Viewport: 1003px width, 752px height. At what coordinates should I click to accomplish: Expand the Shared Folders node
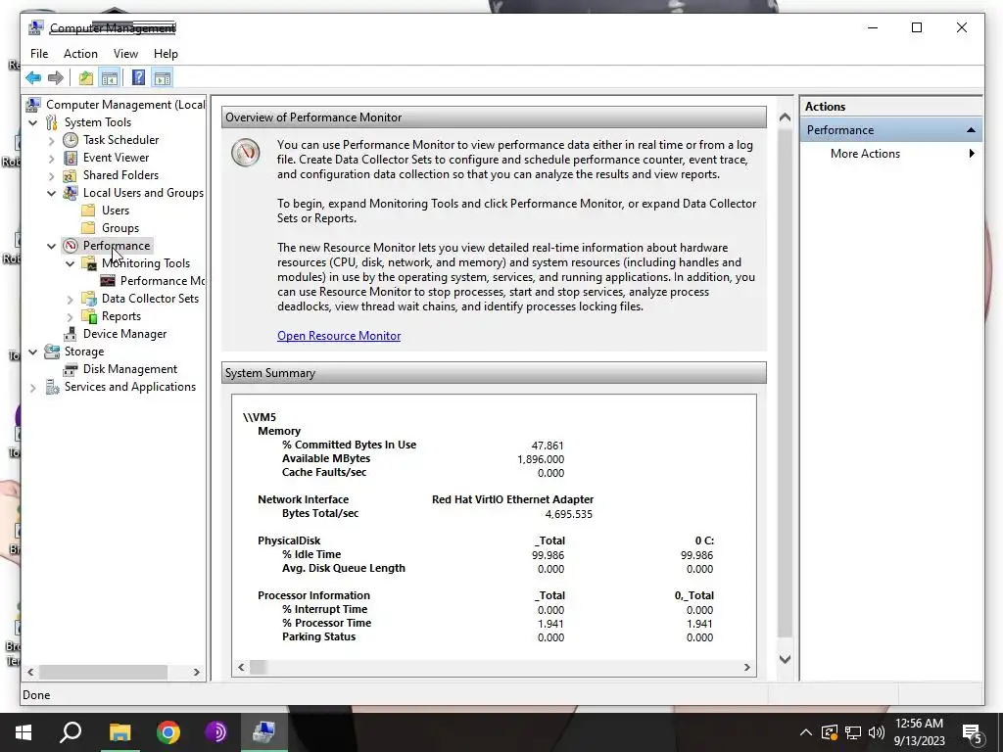[x=52, y=175]
